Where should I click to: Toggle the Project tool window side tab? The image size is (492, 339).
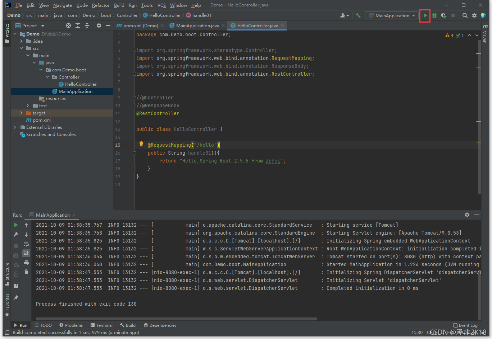[x=7, y=33]
